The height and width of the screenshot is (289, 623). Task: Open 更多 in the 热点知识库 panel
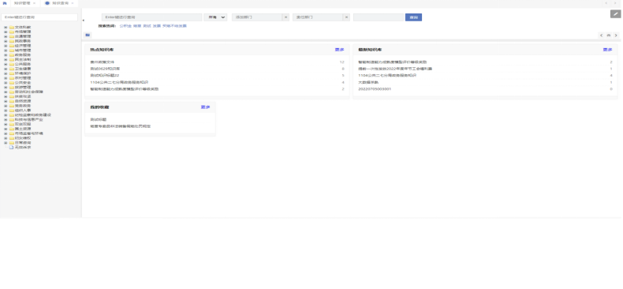point(339,50)
